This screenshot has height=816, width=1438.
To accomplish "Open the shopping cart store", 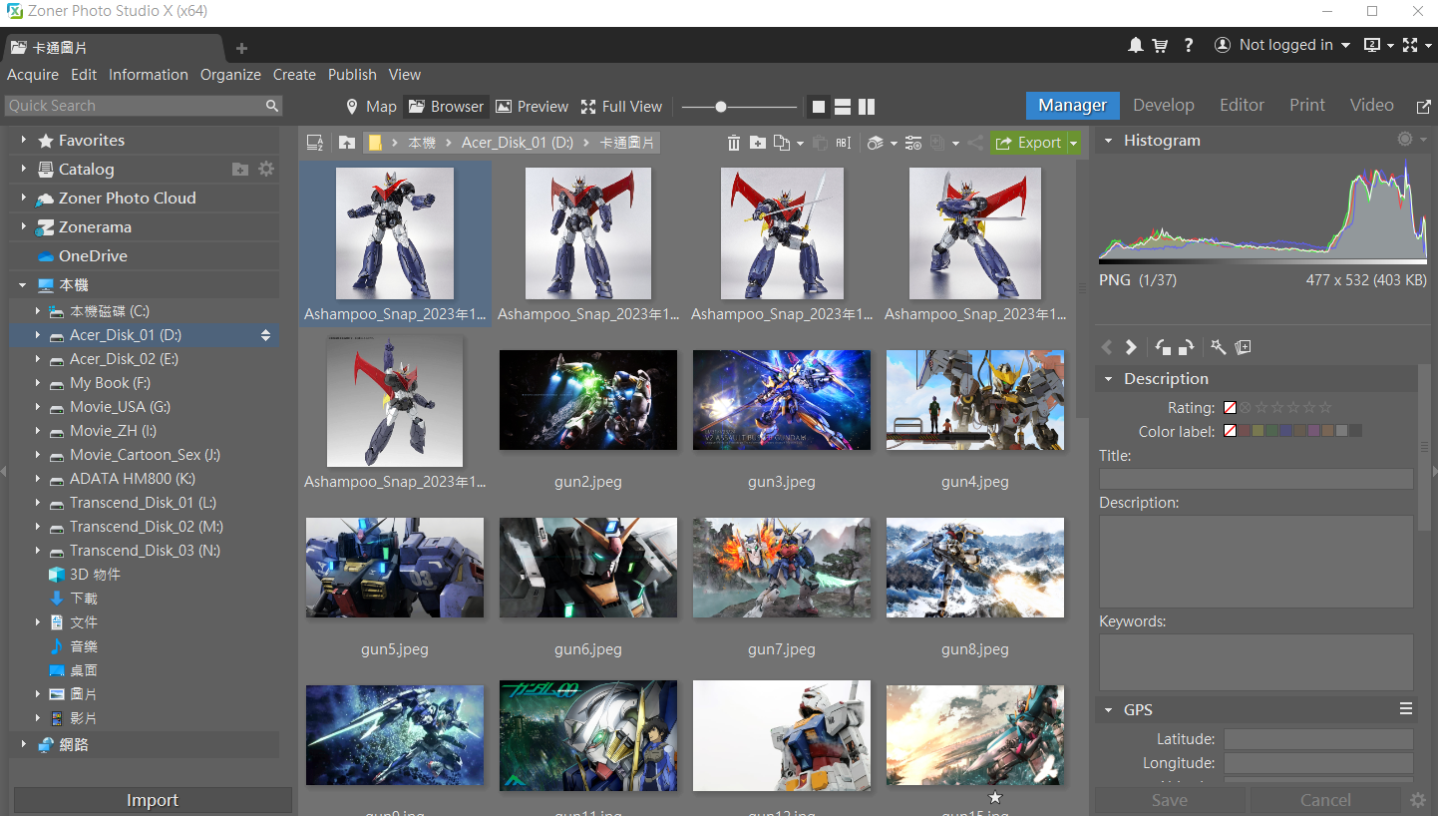I will pyautogui.click(x=1160, y=45).
